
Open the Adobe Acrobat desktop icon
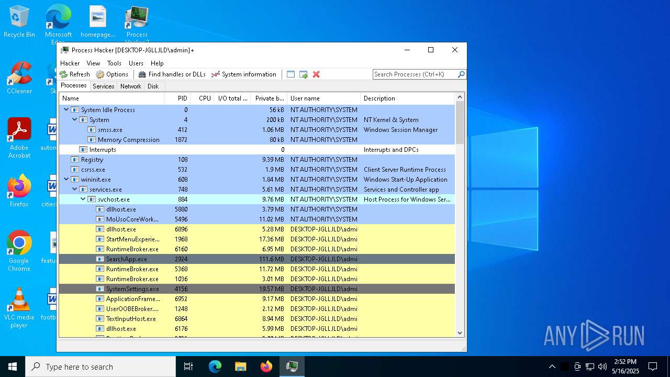click(19, 138)
